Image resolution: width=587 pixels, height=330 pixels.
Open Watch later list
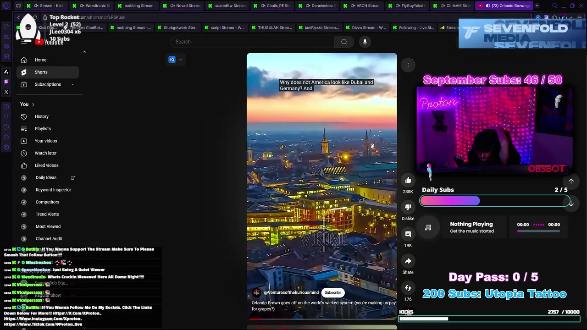tap(48, 153)
